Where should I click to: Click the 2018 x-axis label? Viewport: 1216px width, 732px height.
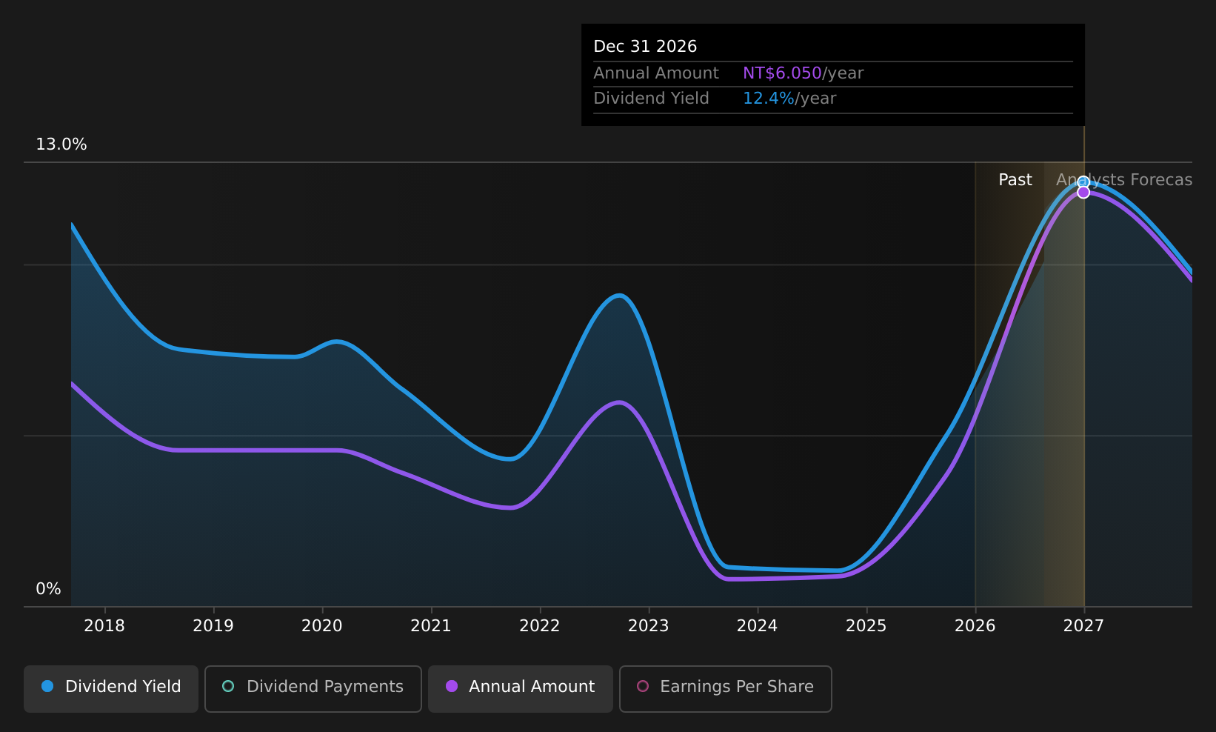click(x=104, y=626)
